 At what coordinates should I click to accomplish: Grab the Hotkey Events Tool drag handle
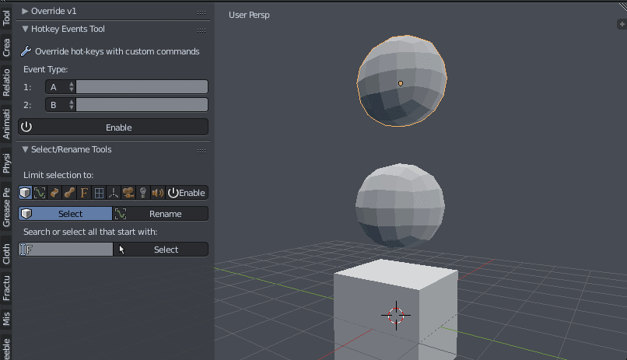point(201,30)
